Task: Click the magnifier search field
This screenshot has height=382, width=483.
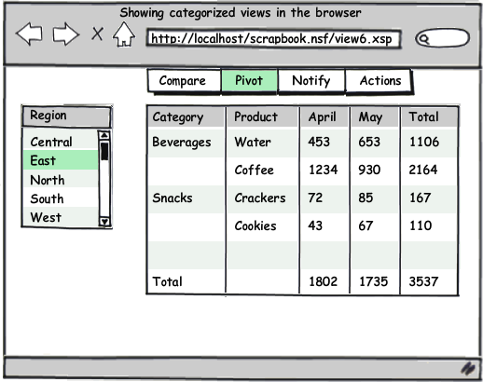Action: pyautogui.click(x=442, y=38)
